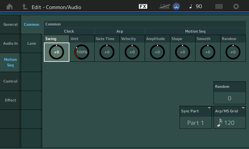
Task: Select the Motion Seq Amplitude knob
Action: (x=157, y=52)
